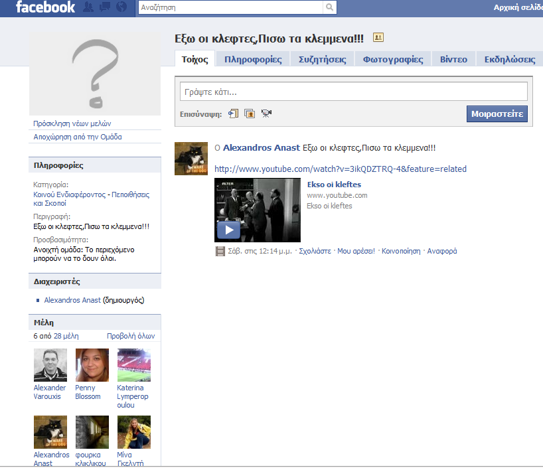Click the search magnifier button
This screenshot has height=468, width=543.
(x=329, y=7)
